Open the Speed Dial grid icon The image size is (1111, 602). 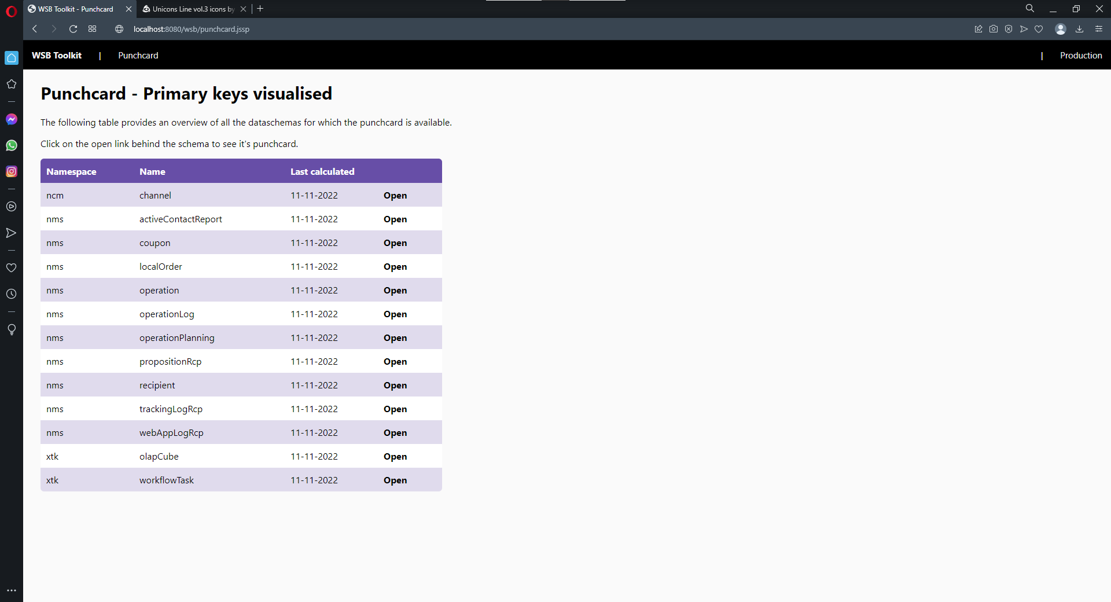(93, 29)
